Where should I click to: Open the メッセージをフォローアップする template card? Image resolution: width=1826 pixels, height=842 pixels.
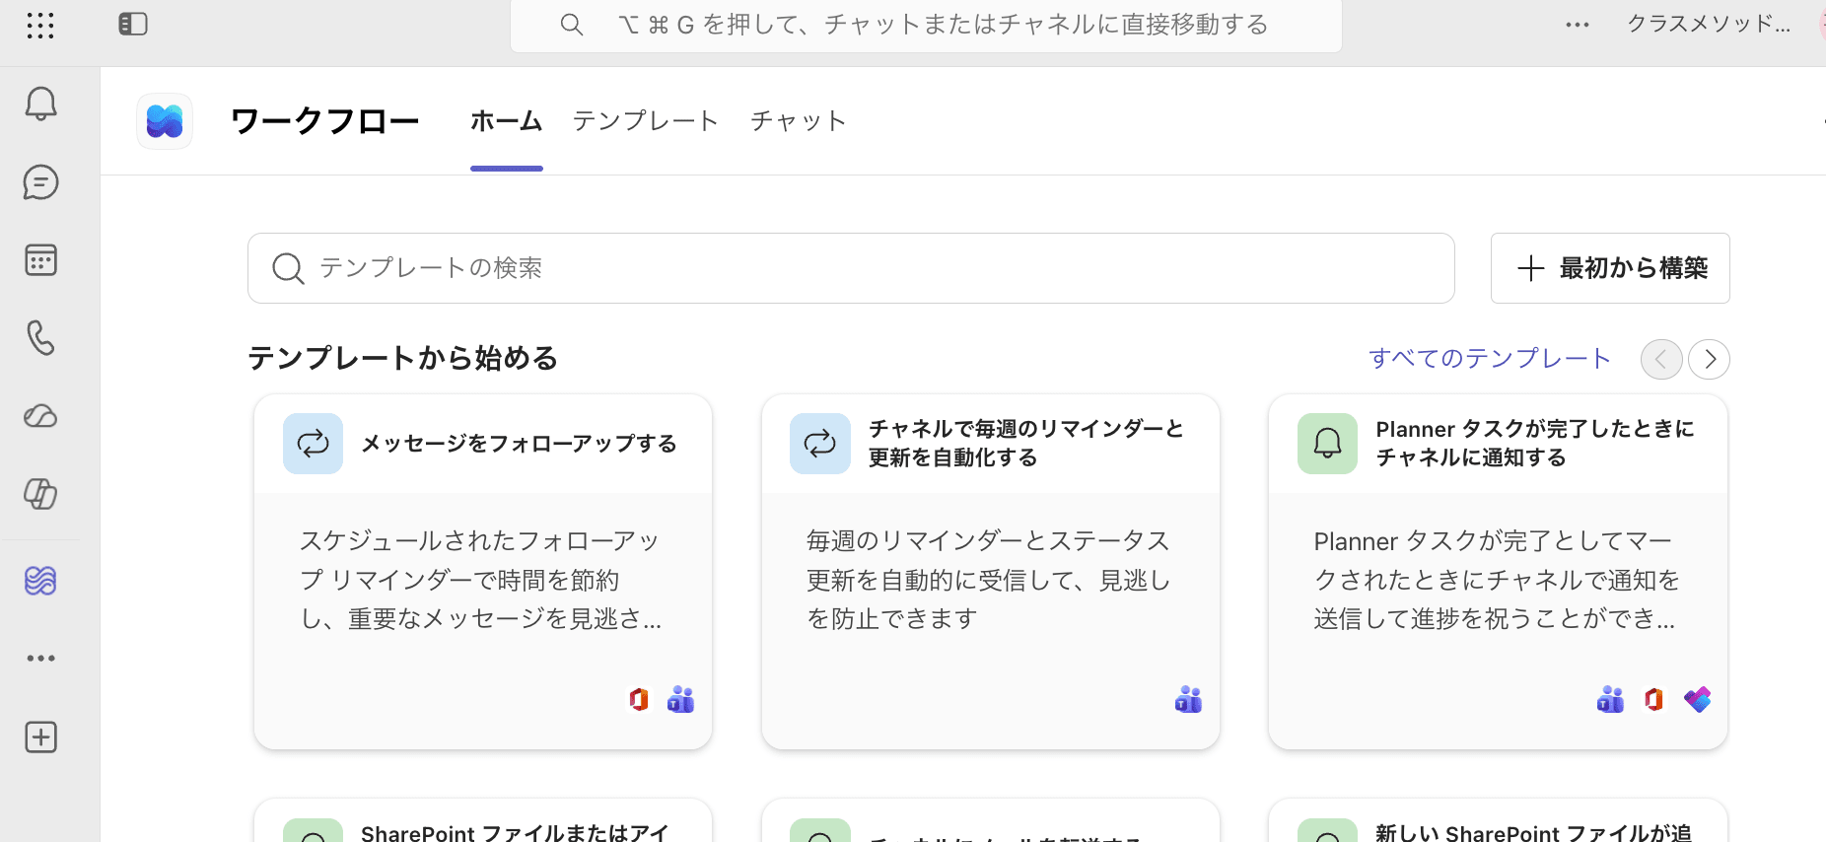[483, 572]
